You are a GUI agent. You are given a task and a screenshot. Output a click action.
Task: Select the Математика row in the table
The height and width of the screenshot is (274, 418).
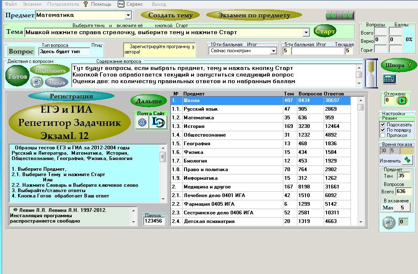(x=260, y=118)
